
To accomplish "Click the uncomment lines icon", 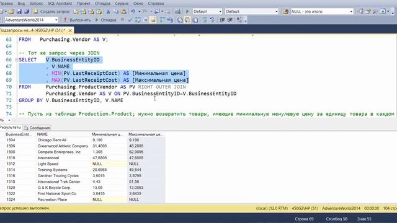I will click(x=212, y=20).
